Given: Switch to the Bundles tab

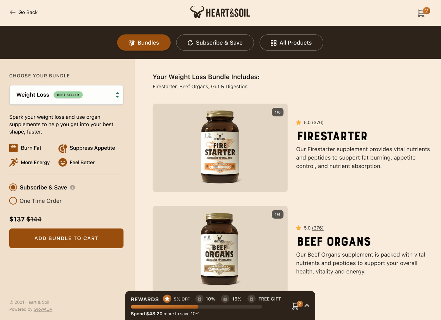Looking at the screenshot, I should [x=144, y=43].
